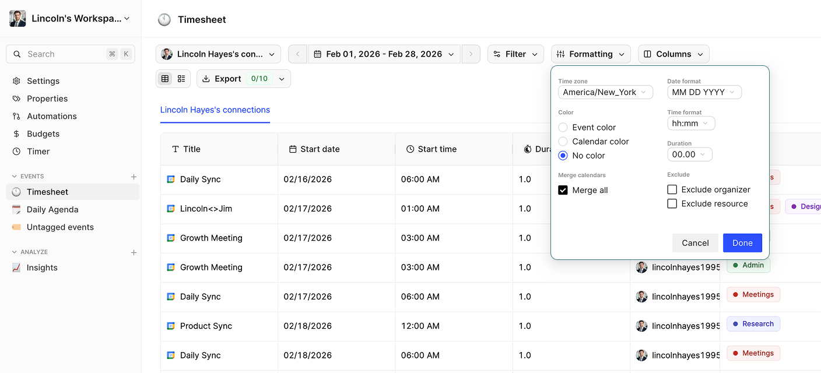
Task: Enable Exclude organizer checkbox
Action: coord(672,189)
